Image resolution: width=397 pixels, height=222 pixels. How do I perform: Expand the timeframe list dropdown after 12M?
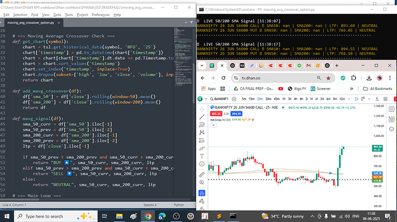(349, 99)
